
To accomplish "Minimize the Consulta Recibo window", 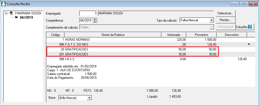I will [234, 4].
